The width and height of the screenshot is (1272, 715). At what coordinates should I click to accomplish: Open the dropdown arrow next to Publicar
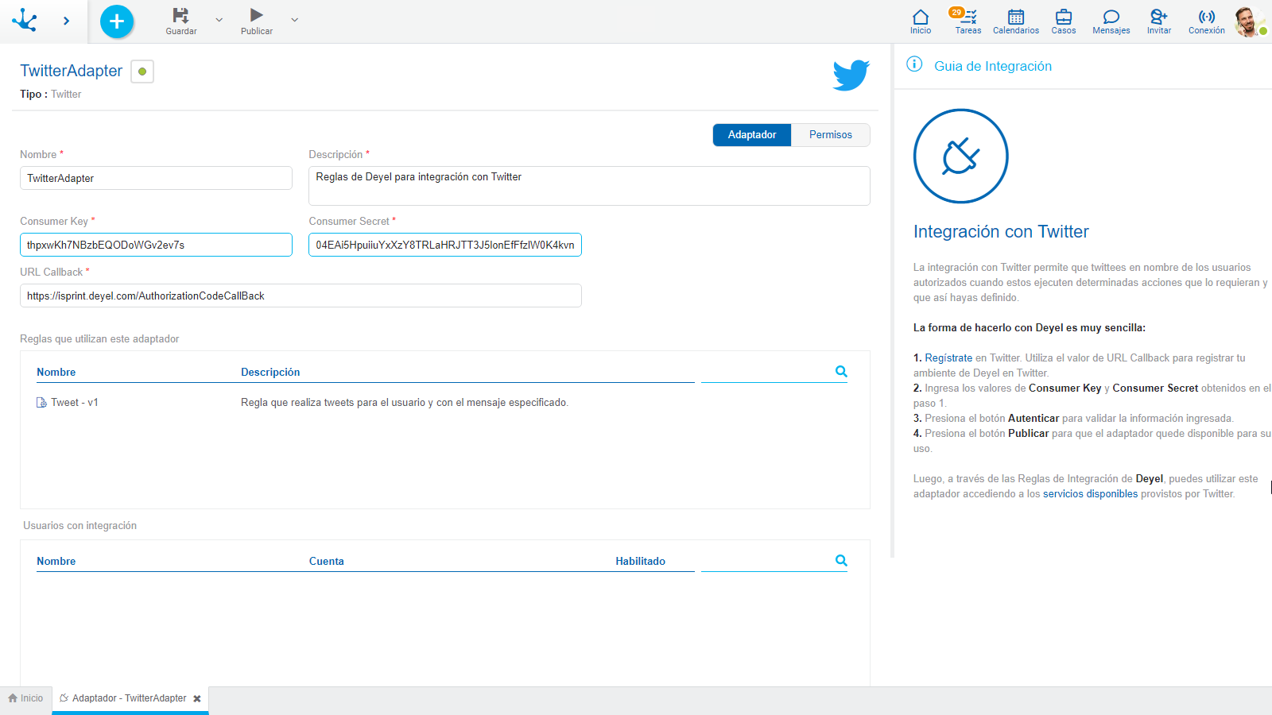tap(295, 20)
